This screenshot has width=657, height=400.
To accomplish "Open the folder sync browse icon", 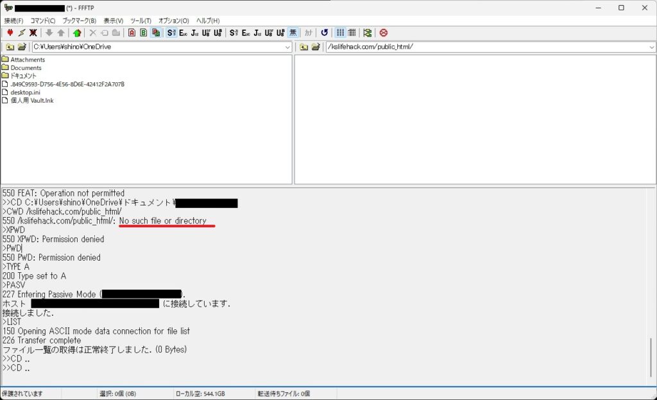I will 367,33.
